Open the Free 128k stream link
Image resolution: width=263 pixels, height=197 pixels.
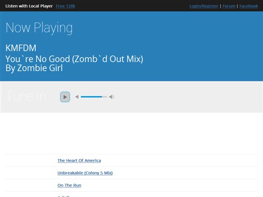point(65,6)
